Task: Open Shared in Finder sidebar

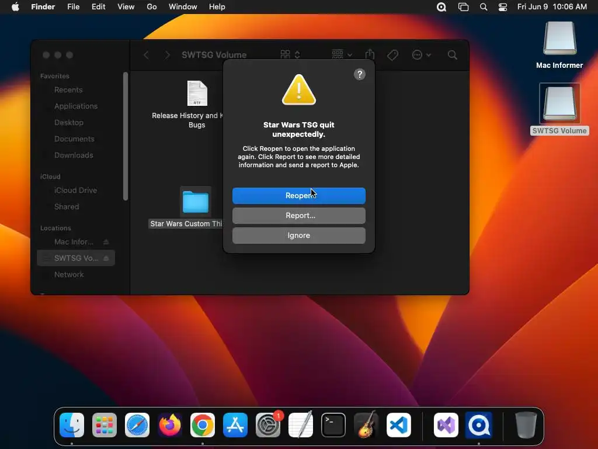Action: (x=67, y=206)
